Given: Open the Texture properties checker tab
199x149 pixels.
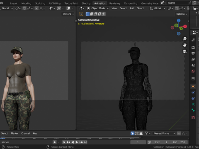Looking at the screenshot, I should pos(193,118).
